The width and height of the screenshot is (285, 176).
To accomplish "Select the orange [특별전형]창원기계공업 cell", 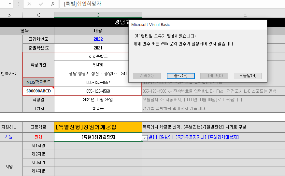I will pyautogui.click(x=98, y=127).
